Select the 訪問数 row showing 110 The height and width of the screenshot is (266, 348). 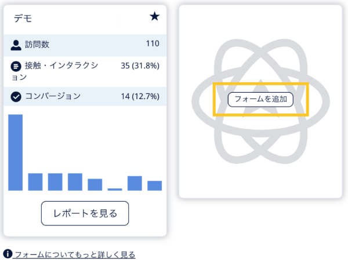click(85, 45)
